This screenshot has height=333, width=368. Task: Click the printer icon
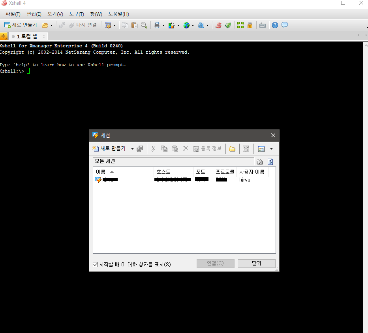[x=157, y=25]
